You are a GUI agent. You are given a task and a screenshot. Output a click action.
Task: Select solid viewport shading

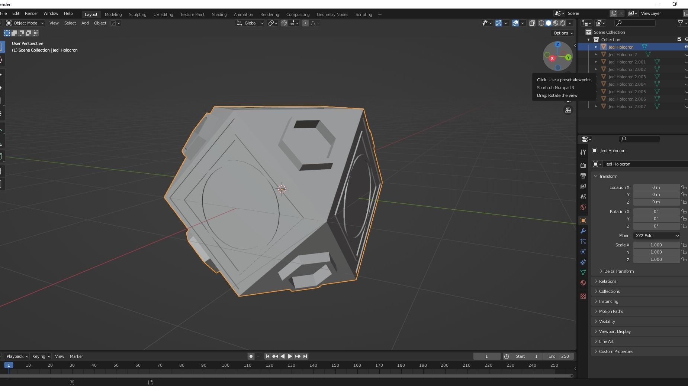point(549,23)
